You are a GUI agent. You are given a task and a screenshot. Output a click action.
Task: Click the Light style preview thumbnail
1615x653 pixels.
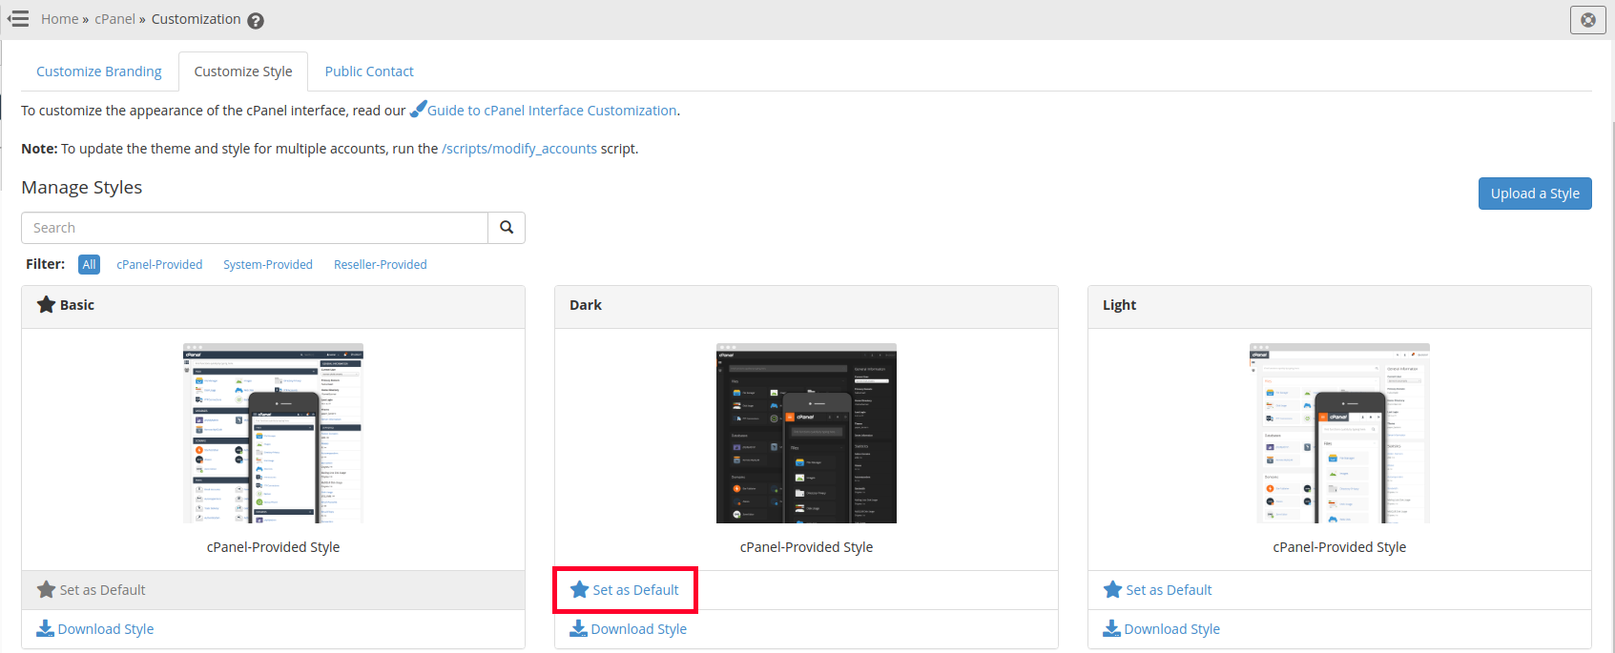click(x=1339, y=433)
